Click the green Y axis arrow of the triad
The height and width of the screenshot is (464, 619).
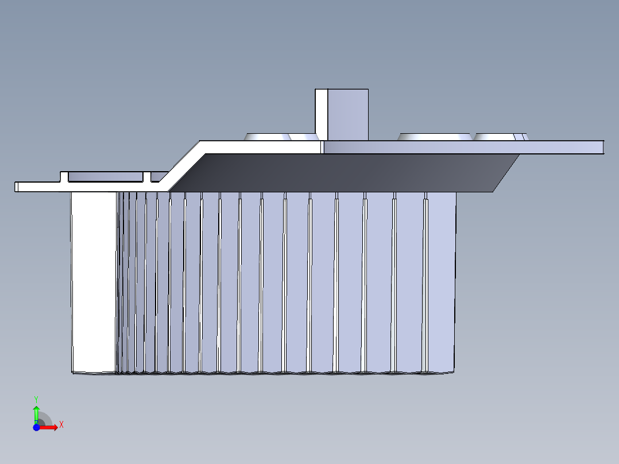[36, 414]
